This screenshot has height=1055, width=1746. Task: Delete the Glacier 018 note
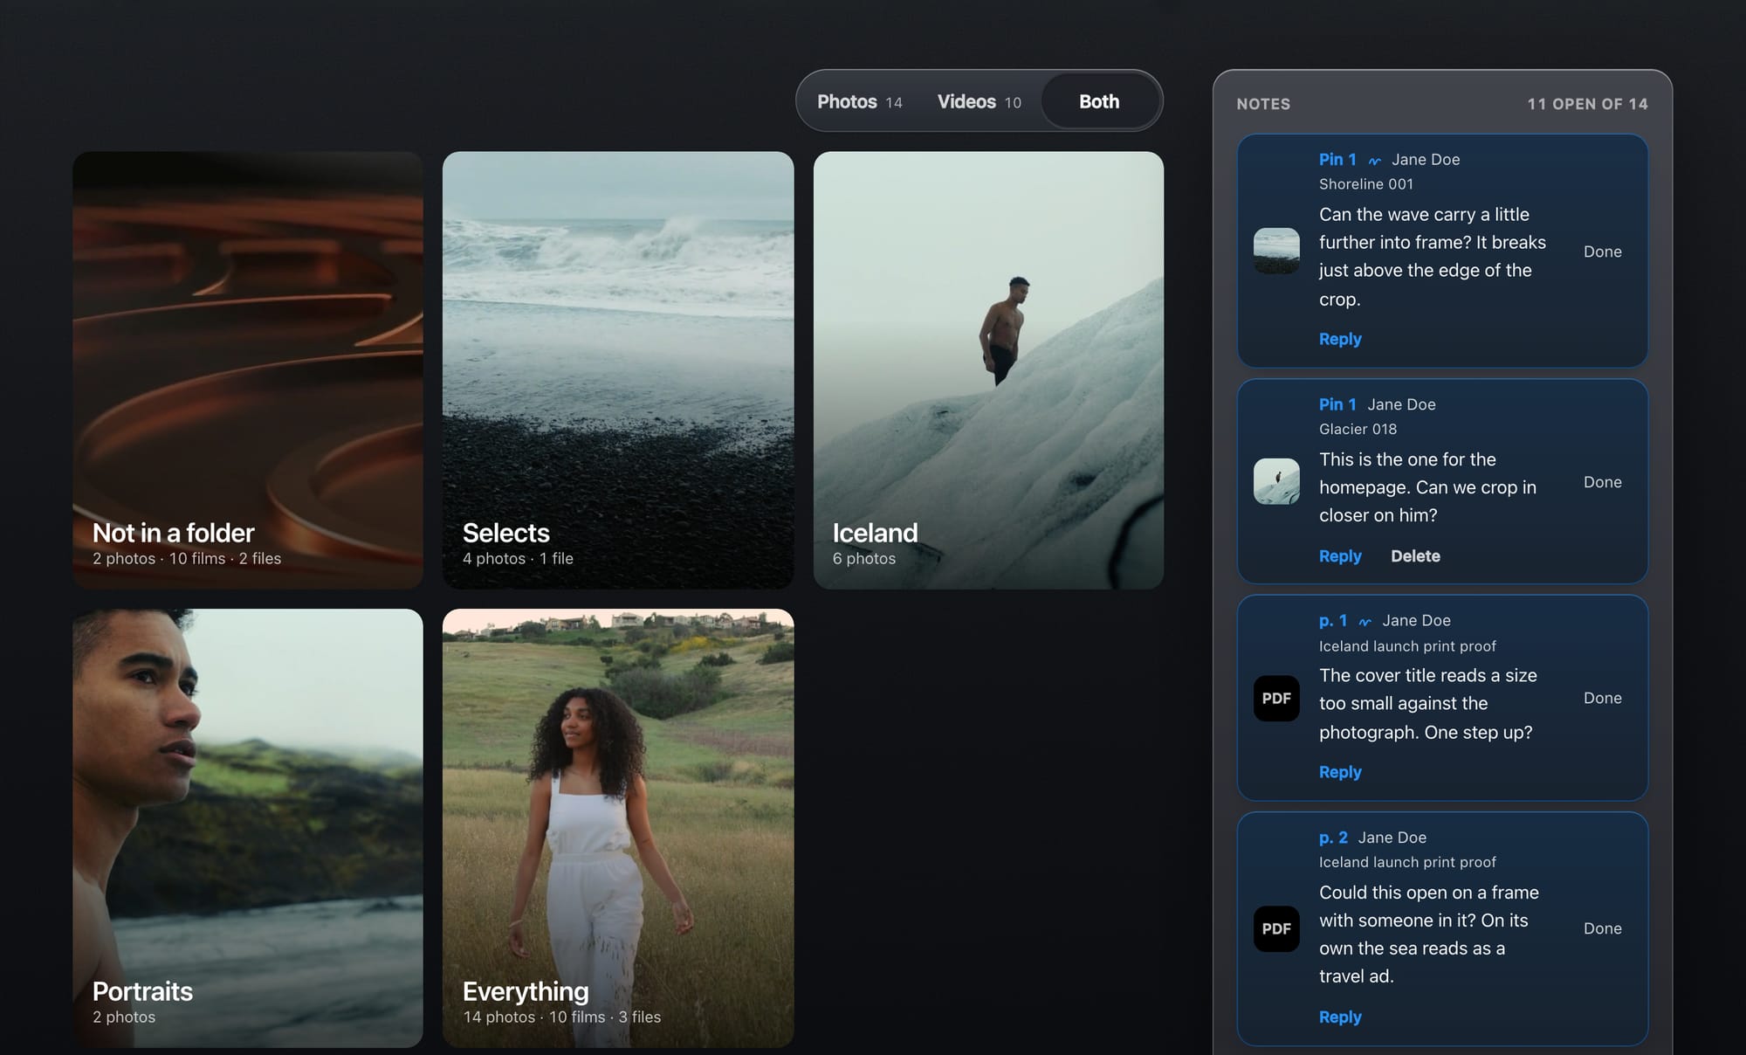point(1415,556)
